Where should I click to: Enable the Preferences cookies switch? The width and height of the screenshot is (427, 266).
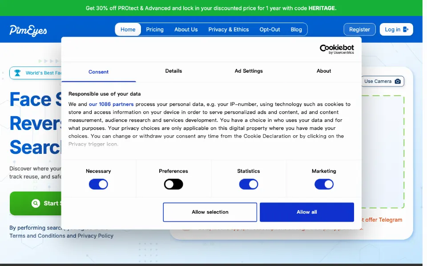pos(173,184)
